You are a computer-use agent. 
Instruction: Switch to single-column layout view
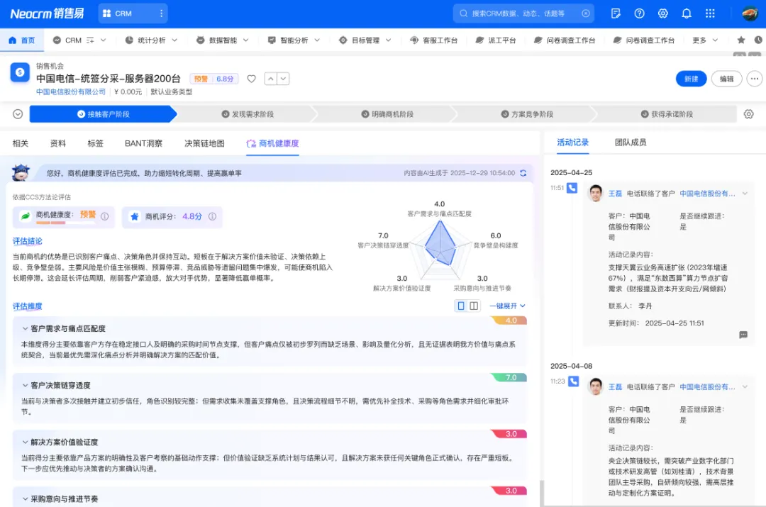pyautogui.click(x=461, y=306)
